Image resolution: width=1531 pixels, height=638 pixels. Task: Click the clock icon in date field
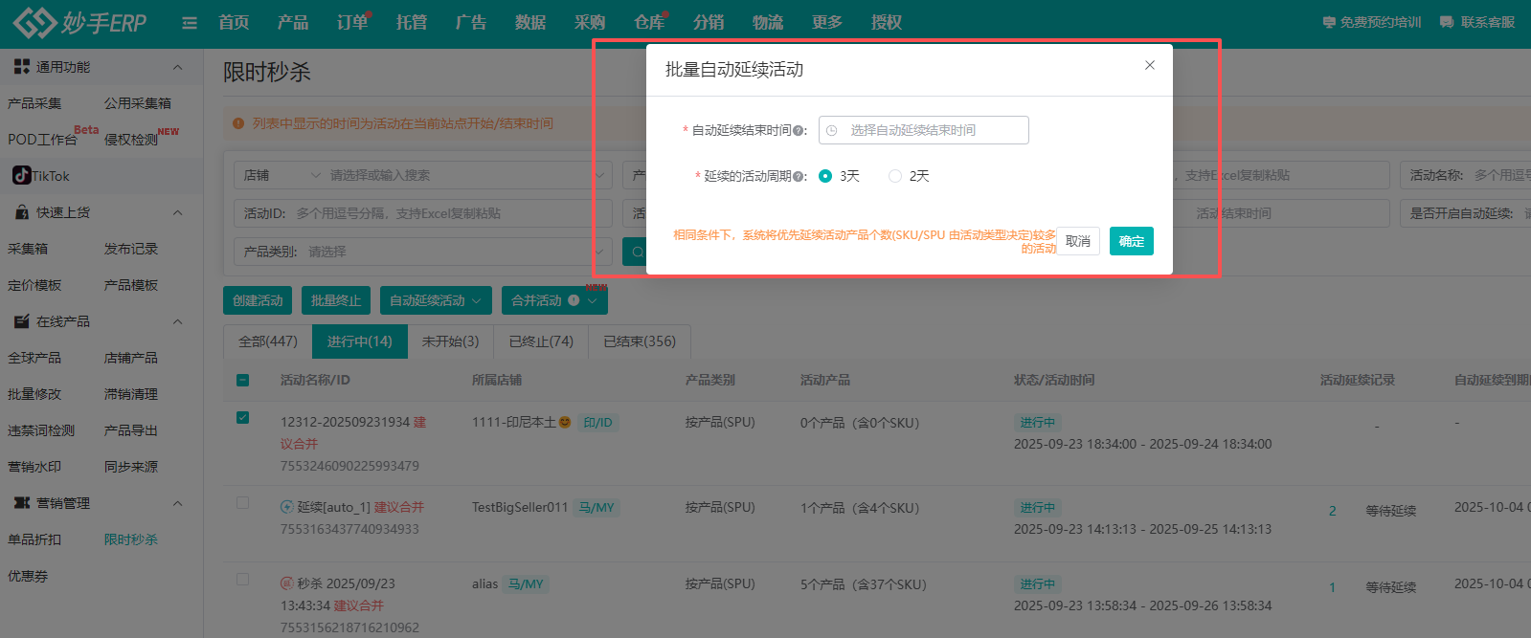(x=832, y=130)
